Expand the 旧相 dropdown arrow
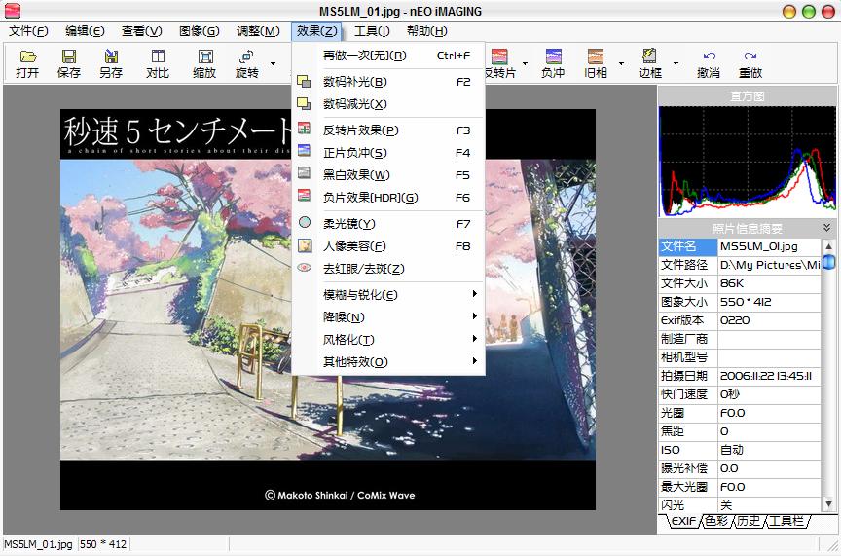This screenshot has width=841, height=556. [622, 64]
